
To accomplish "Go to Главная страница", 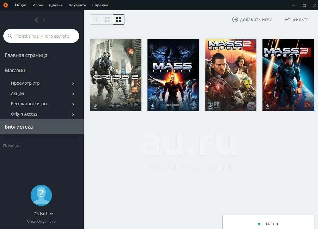I will pos(26,55).
